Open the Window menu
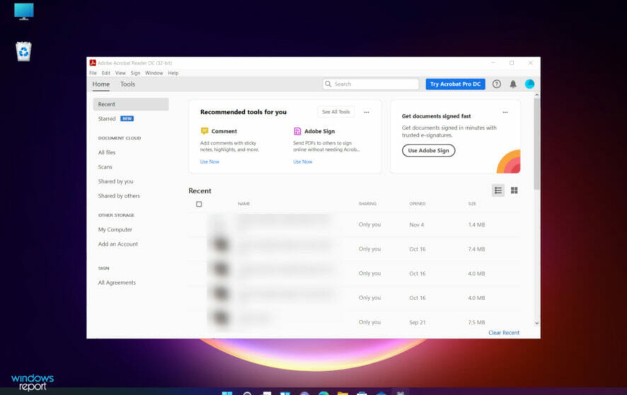The image size is (627, 395). [154, 73]
